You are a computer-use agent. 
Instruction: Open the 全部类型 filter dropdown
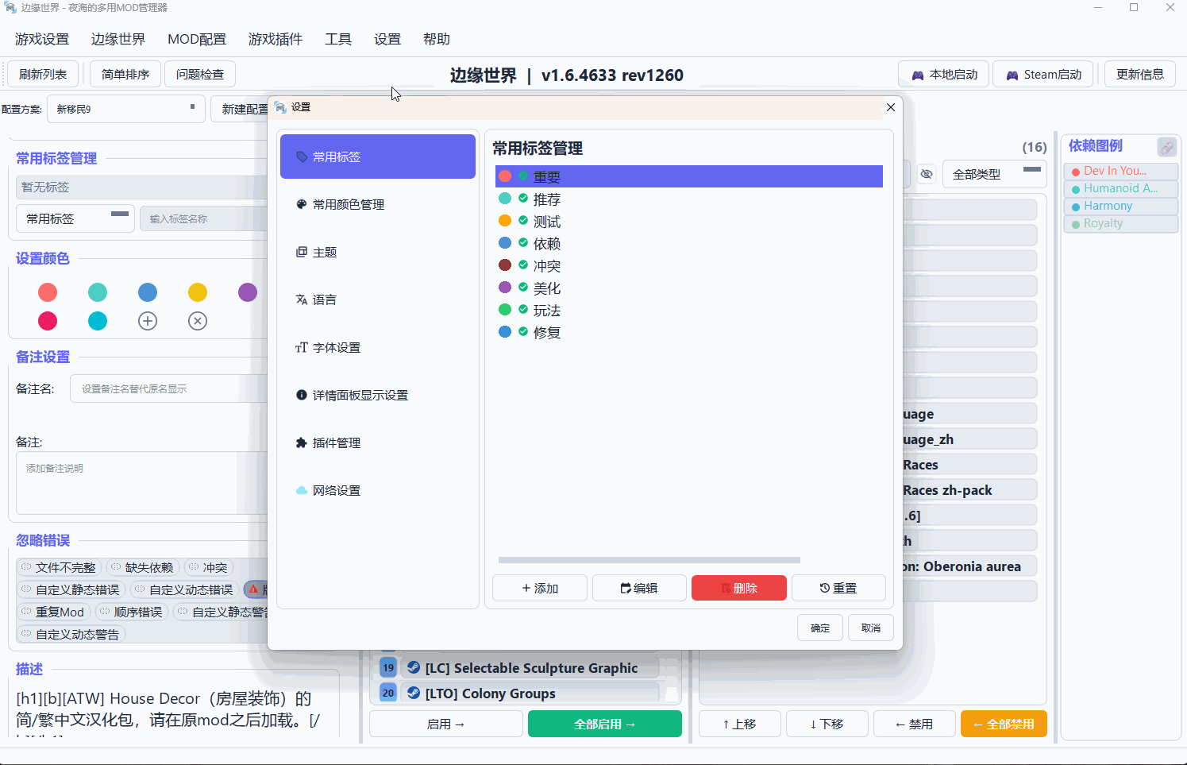994,174
